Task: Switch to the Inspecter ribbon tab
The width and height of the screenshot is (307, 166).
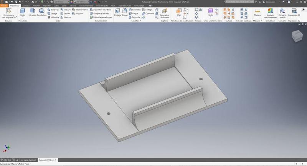Action: pyautogui.click(x=46, y=6)
